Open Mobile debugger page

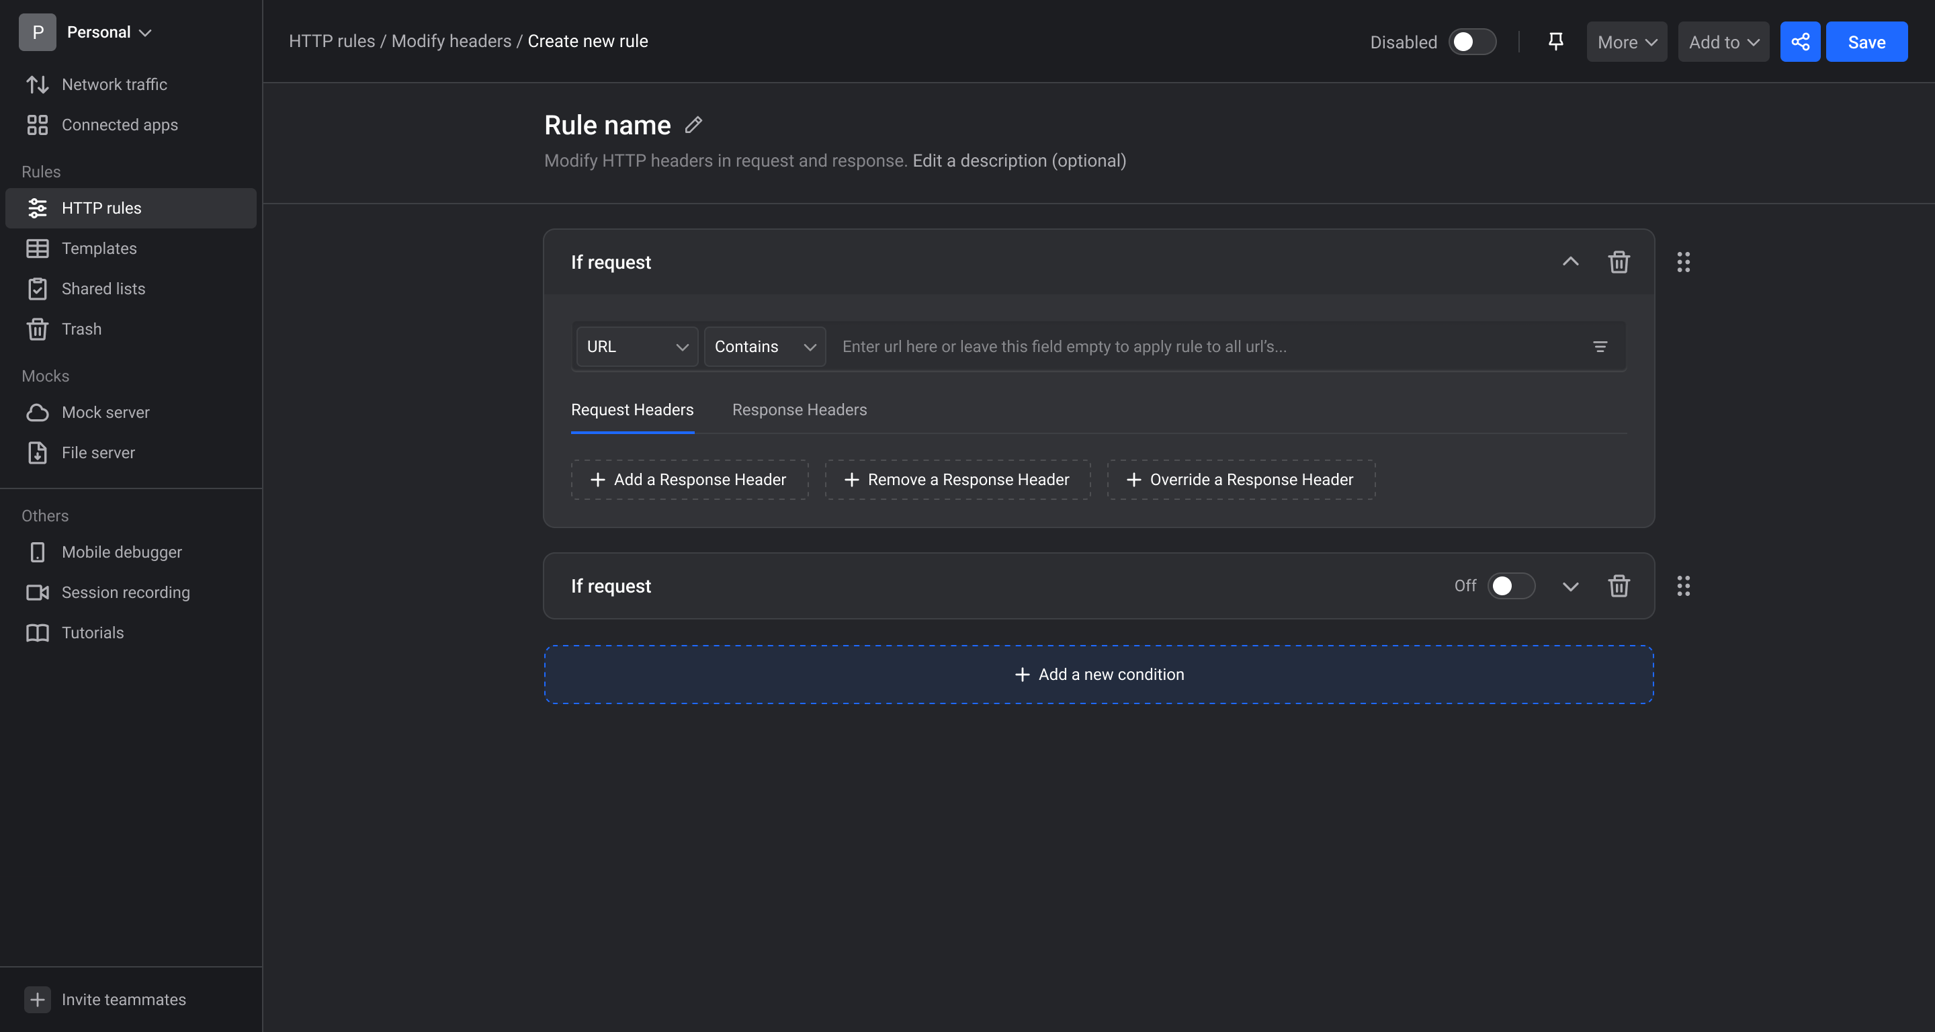[131, 552]
